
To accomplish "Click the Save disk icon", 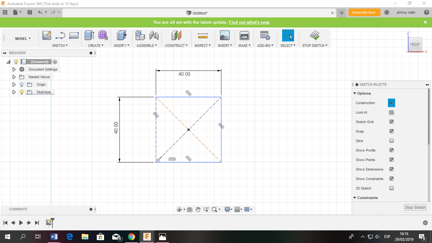I will click(30, 12).
